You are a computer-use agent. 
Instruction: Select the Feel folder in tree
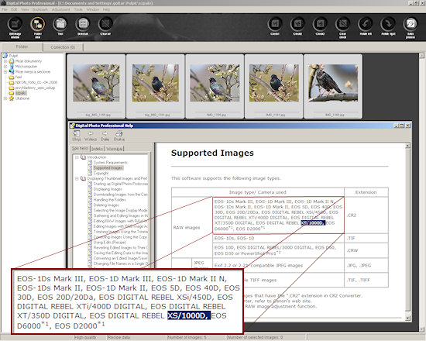click(19, 77)
